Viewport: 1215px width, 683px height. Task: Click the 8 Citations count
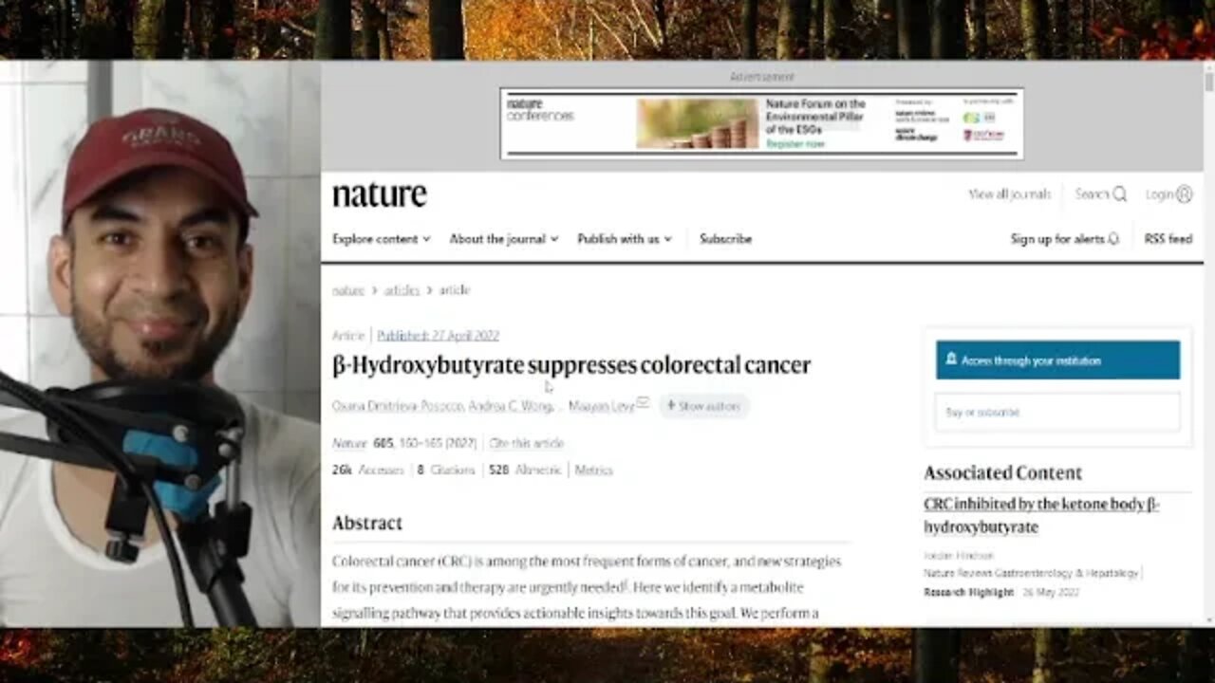click(445, 470)
